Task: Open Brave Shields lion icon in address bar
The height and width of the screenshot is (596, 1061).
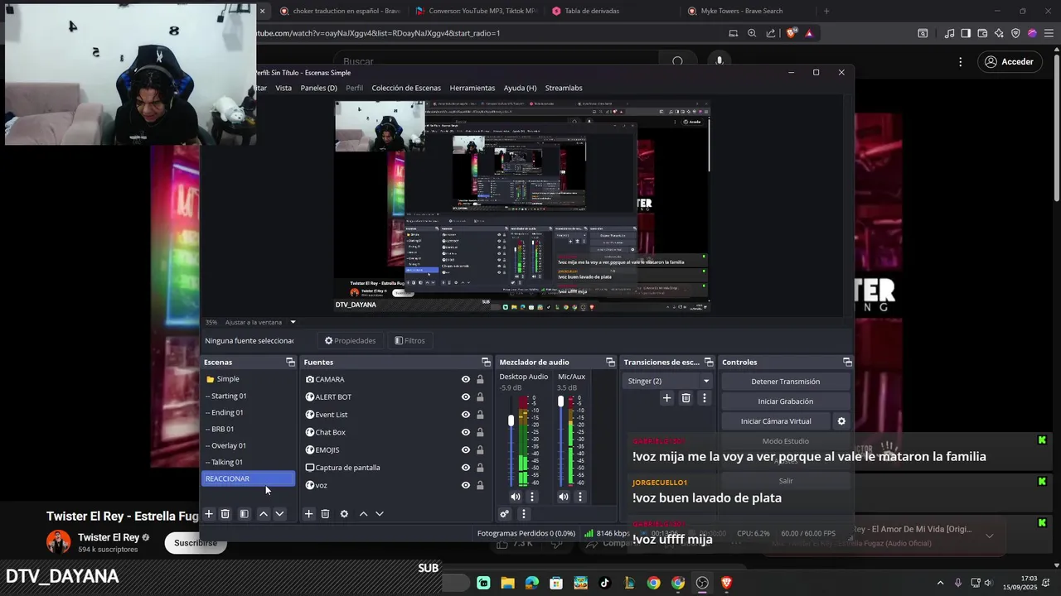Action: pyautogui.click(x=792, y=33)
